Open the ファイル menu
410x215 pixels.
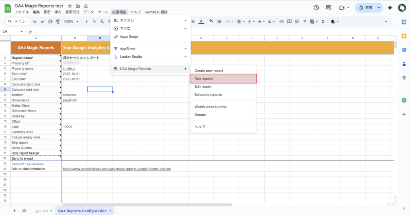[22, 12]
